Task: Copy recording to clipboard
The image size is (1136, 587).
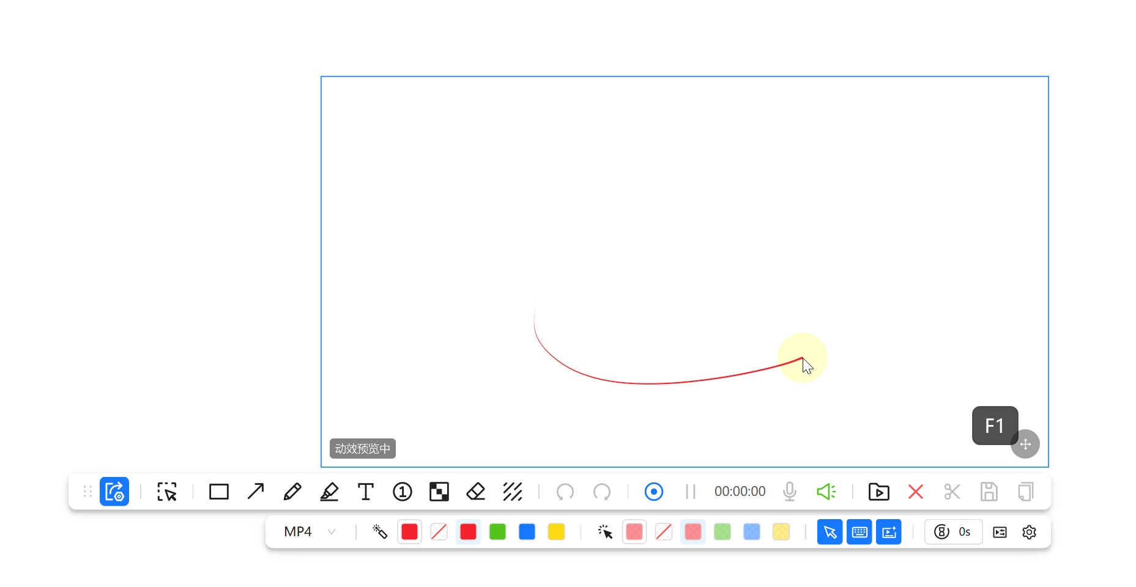Action: (1026, 492)
